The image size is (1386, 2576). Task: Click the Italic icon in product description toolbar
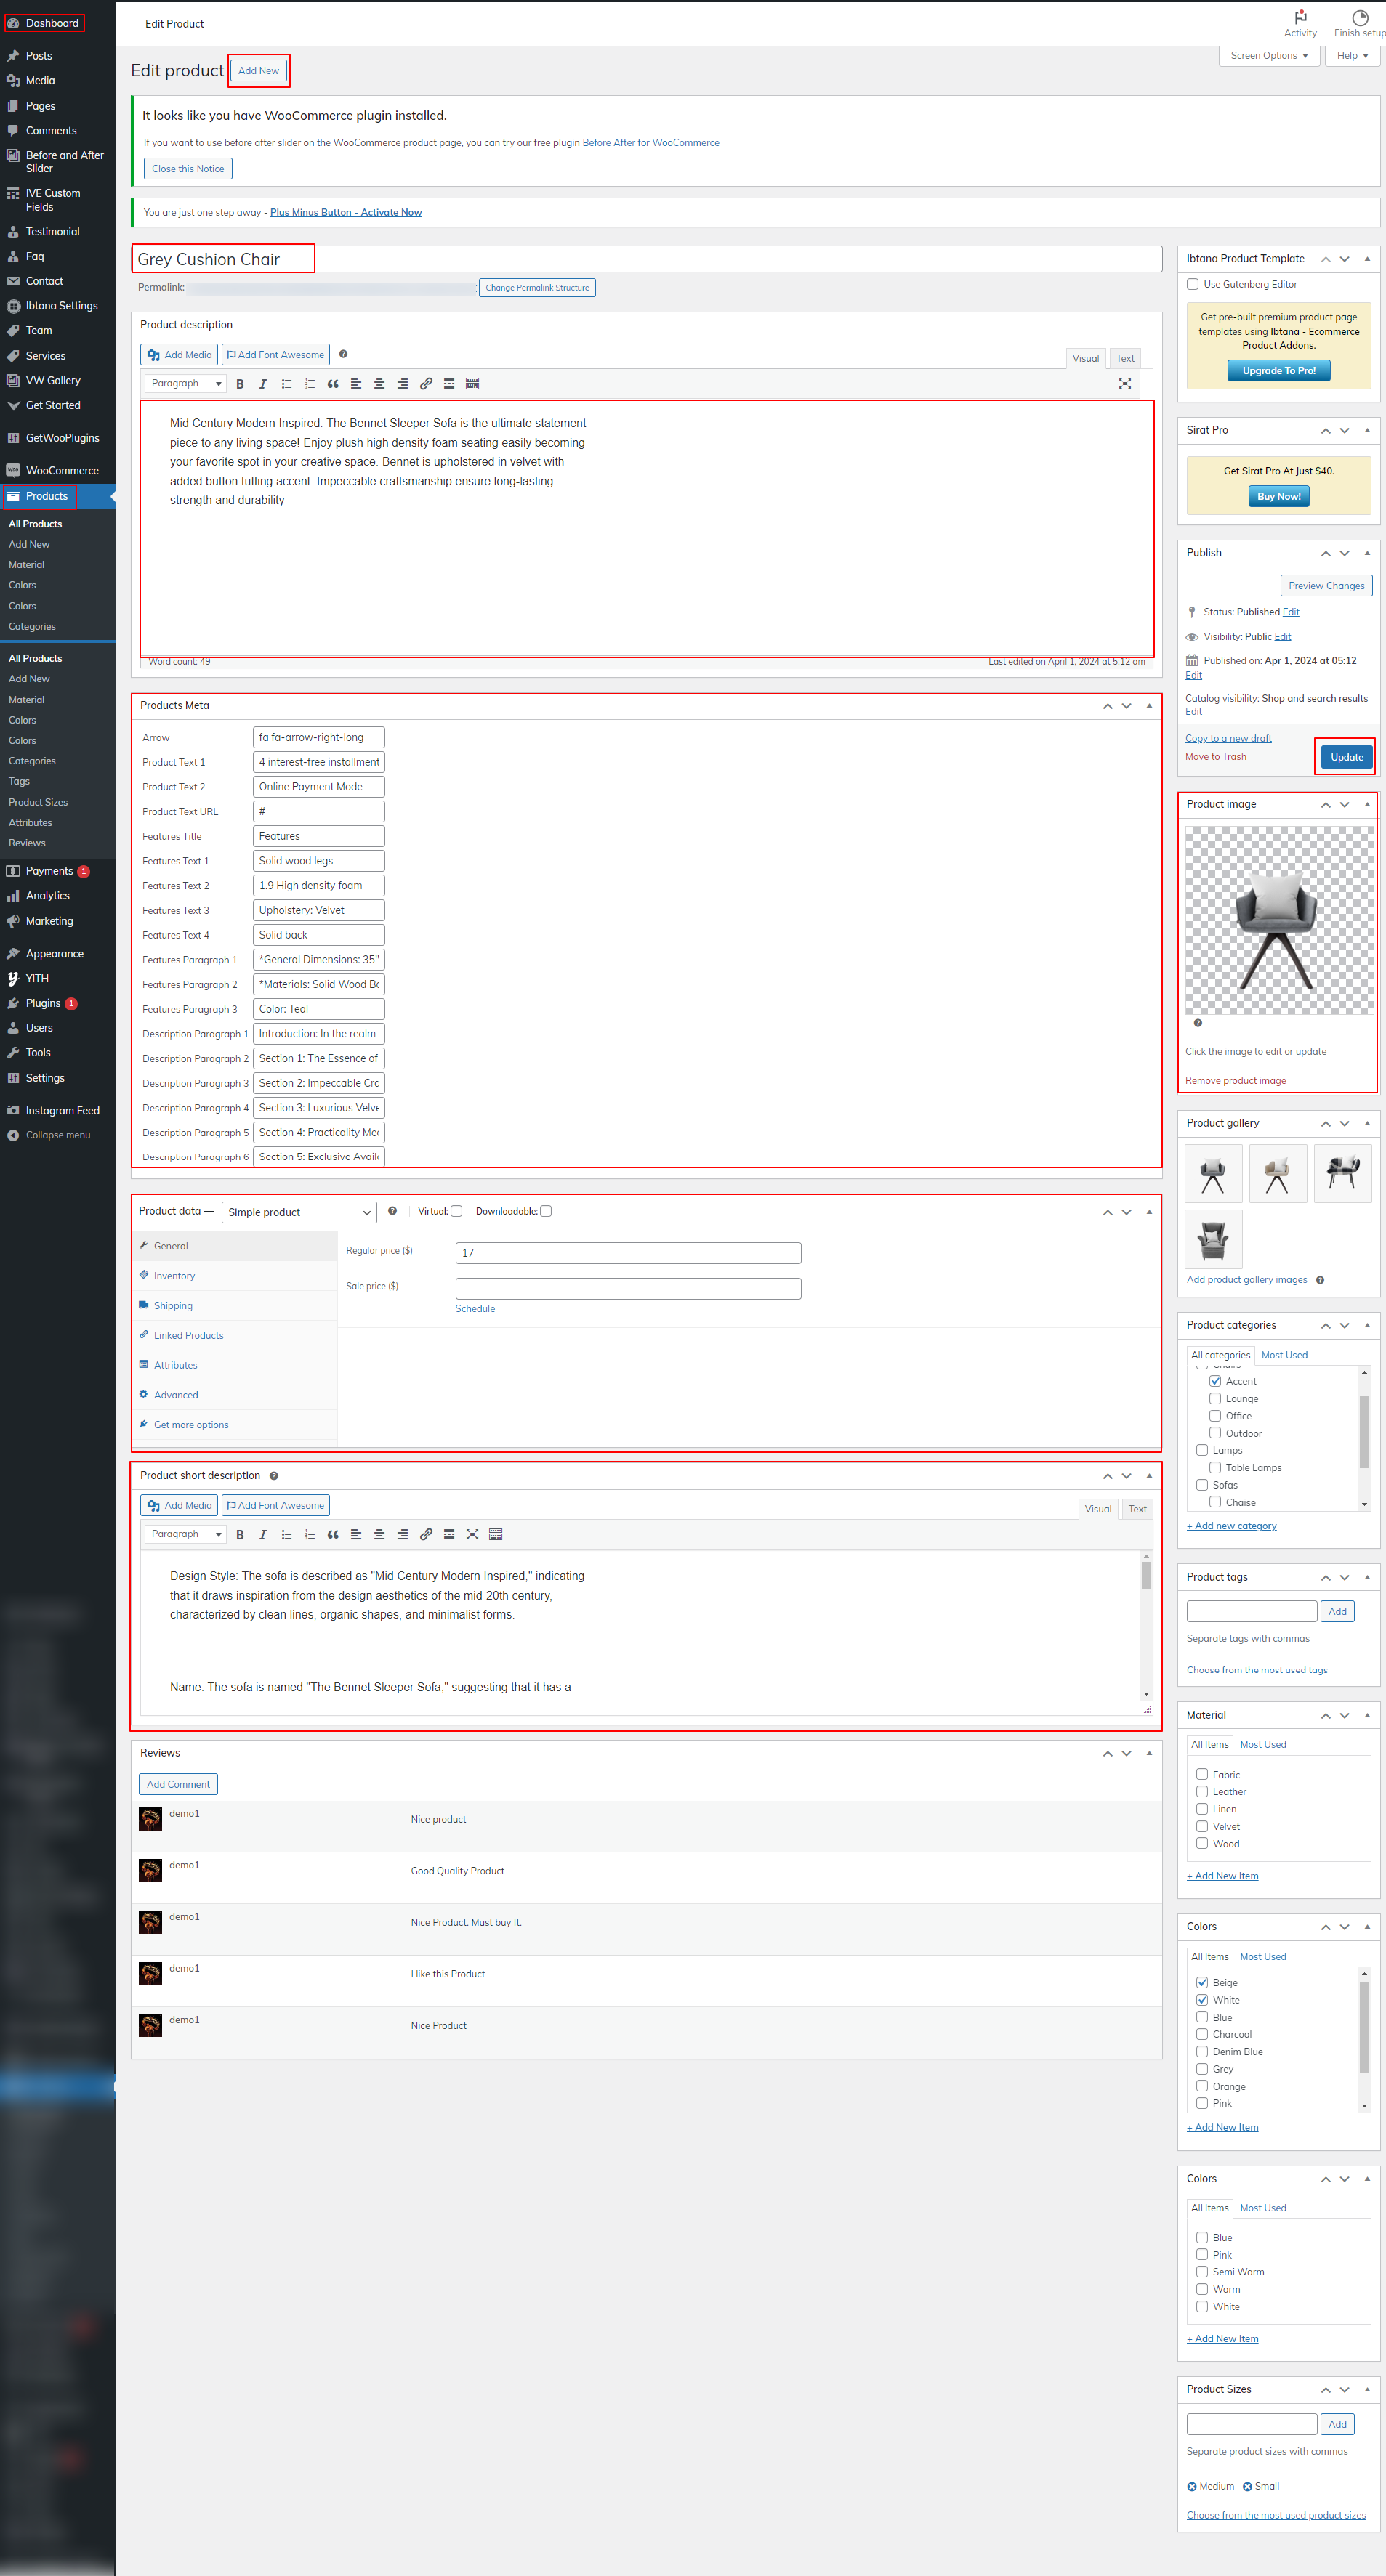[x=263, y=384]
